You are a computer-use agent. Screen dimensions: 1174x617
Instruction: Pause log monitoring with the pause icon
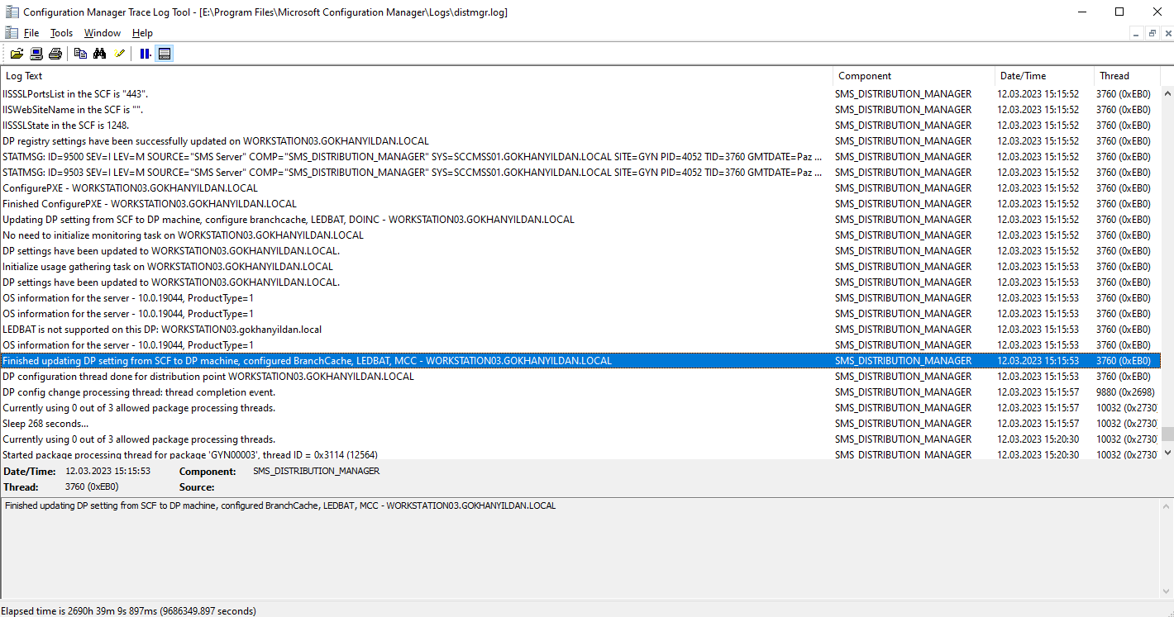coord(146,54)
